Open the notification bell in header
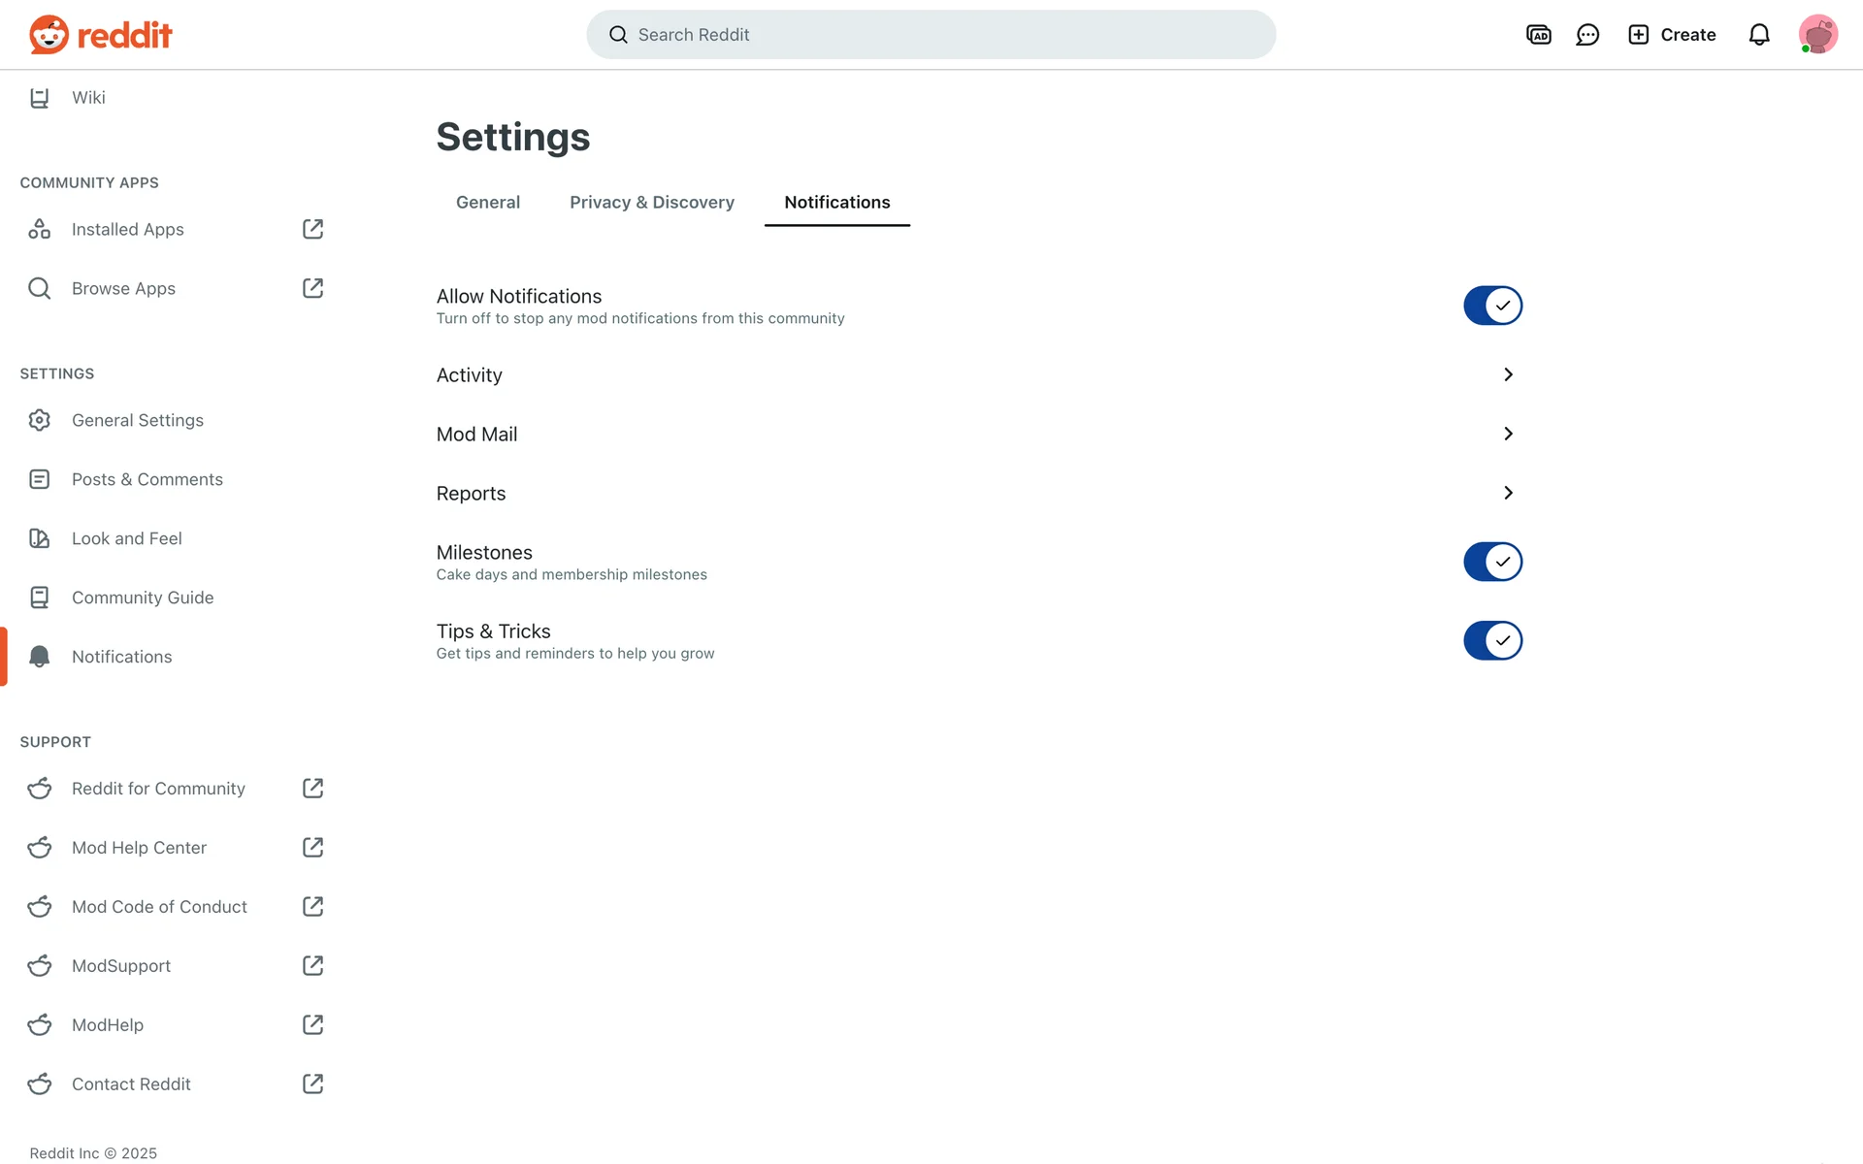Screen dimensions: 1863x1164 coord(1759,35)
